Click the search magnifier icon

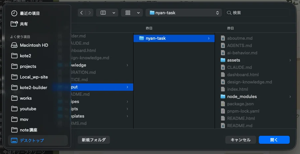(x=229, y=13)
